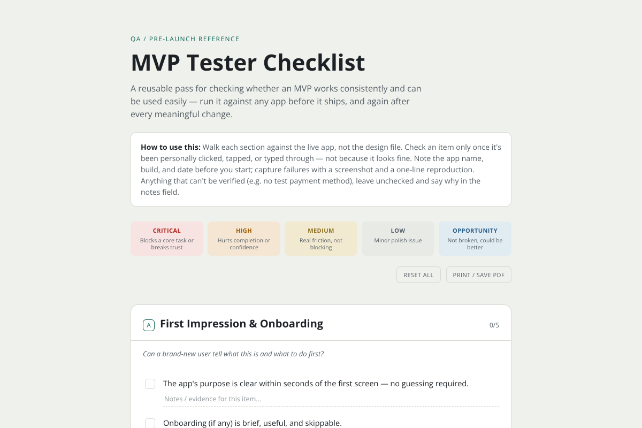The height and width of the screenshot is (428, 642).
Task: Focus the Notes / evidence input field
Action: (x=331, y=399)
